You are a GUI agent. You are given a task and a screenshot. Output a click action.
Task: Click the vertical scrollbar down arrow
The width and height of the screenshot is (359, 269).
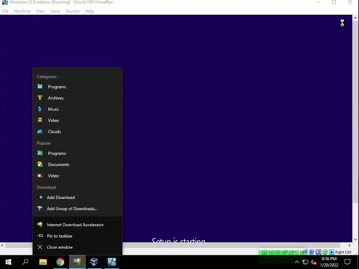pyautogui.click(x=355, y=240)
